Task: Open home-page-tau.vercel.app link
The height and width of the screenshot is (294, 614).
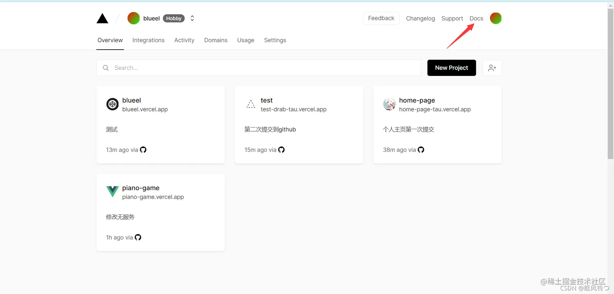Action: pyautogui.click(x=435, y=109)
